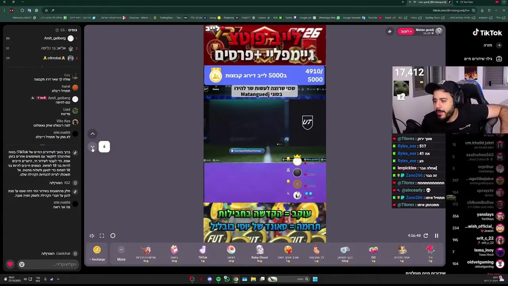Screen dimensions: 508x286
Task: Toggle stream audio volume
Action: [x=92, y=236]
